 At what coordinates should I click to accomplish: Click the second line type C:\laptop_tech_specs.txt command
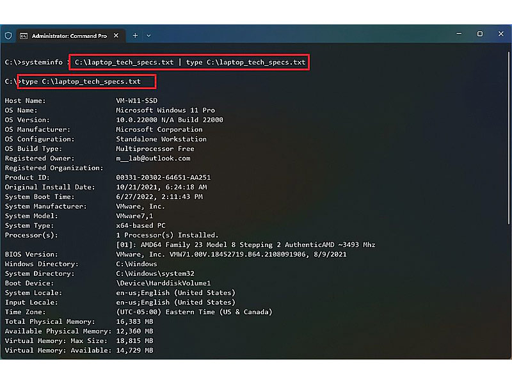tap(81, 81)
